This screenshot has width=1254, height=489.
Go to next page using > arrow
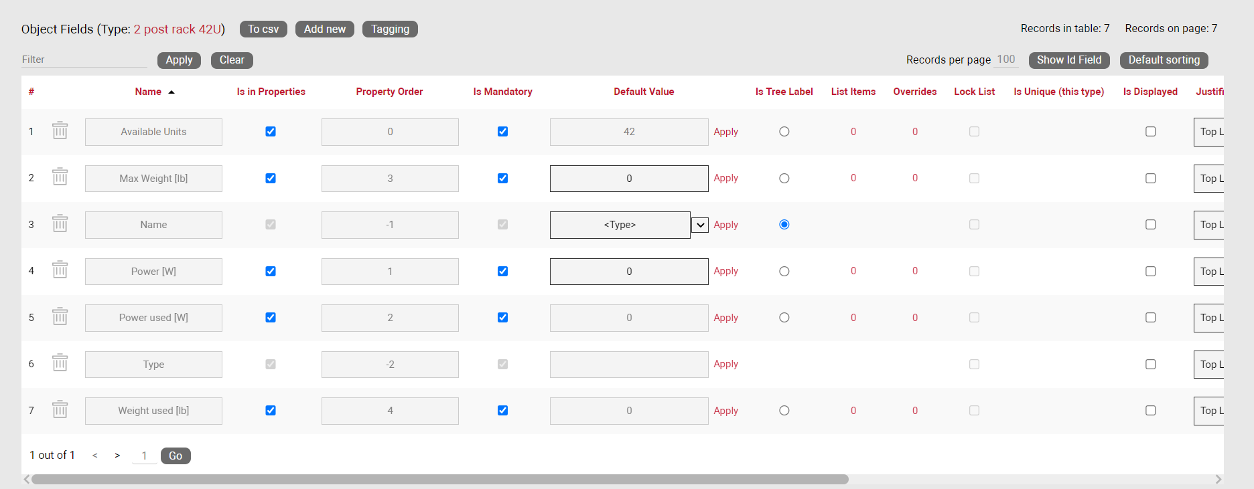(117, 456)
